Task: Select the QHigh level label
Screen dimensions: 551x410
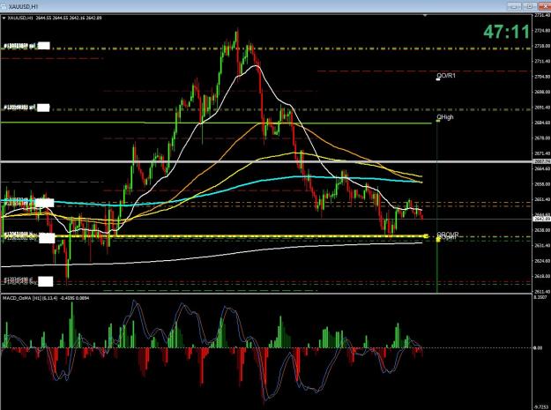Action: pyautogui.click(x=445, y=117)
